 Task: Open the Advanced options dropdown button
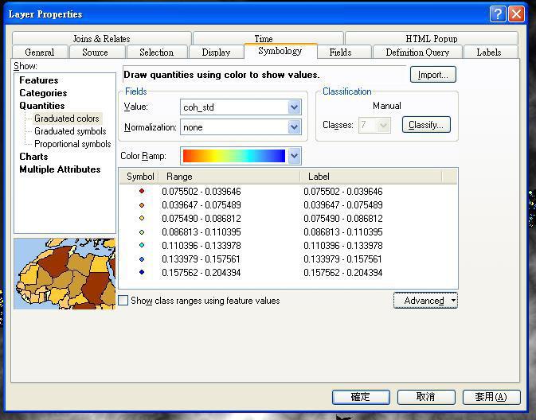point(425,301)
